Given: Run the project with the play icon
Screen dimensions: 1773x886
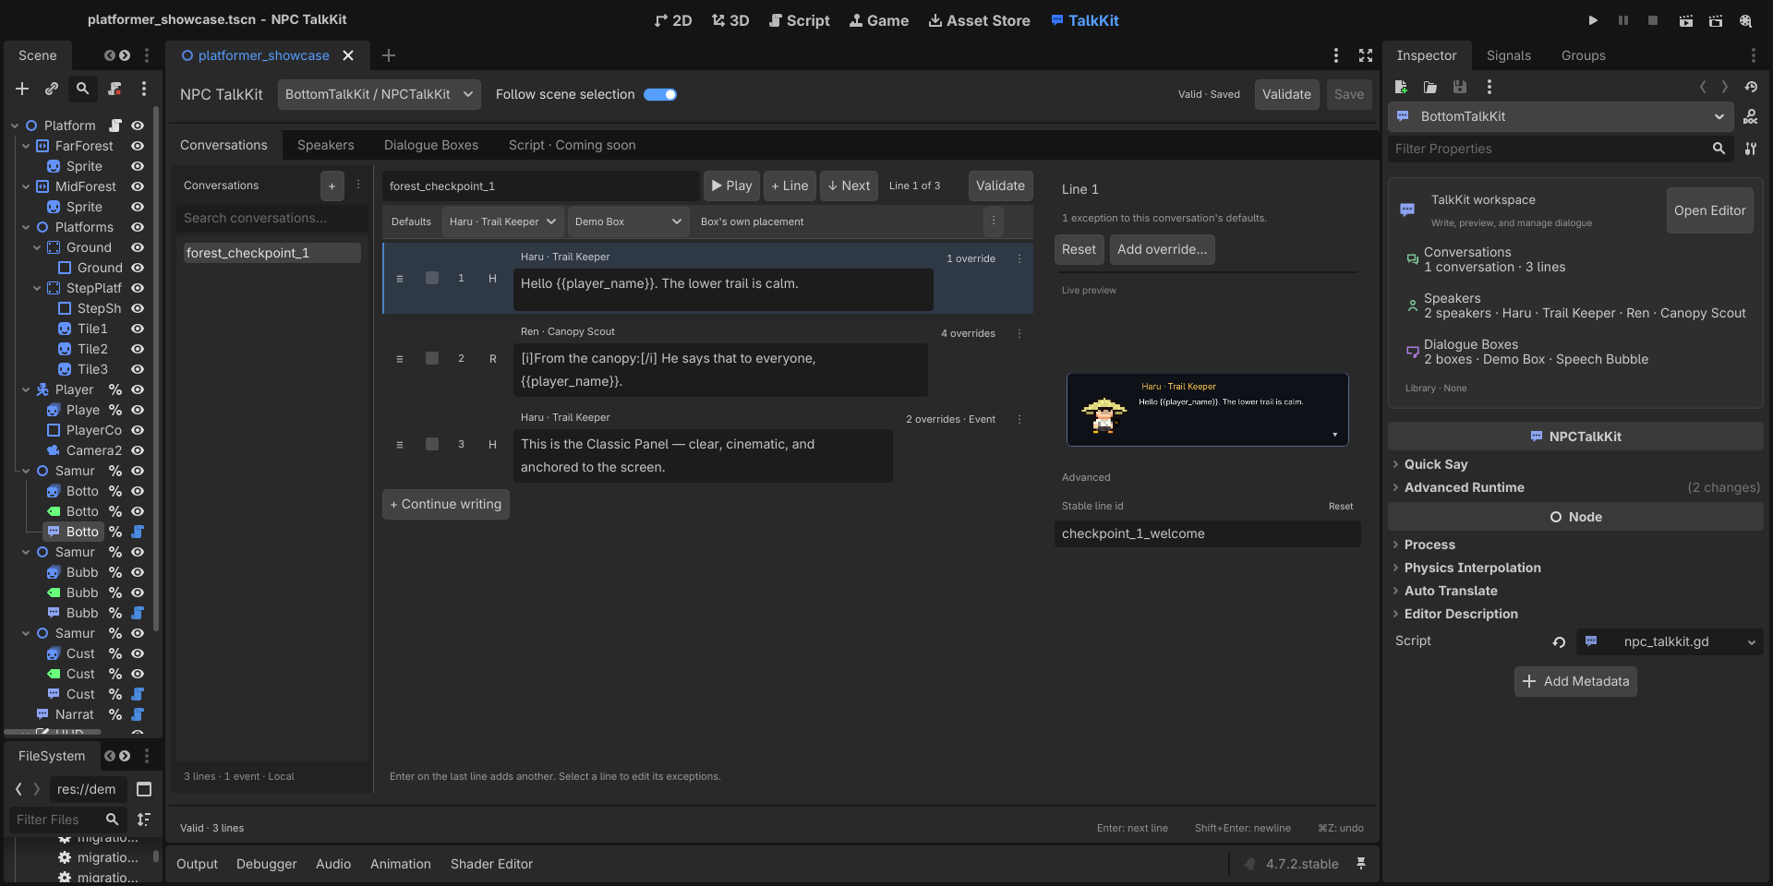Looking at the screenshot, I should point(1593,20).
